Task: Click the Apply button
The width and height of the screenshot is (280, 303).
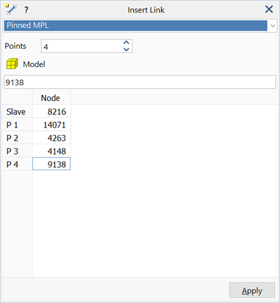Action: [x=252, y=290]
